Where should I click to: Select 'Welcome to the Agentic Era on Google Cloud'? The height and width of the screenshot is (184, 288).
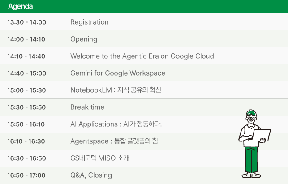142,56
